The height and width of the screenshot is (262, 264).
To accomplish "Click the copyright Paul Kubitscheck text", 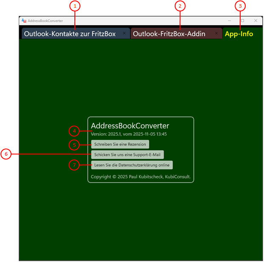I will [x=141, y=177].
